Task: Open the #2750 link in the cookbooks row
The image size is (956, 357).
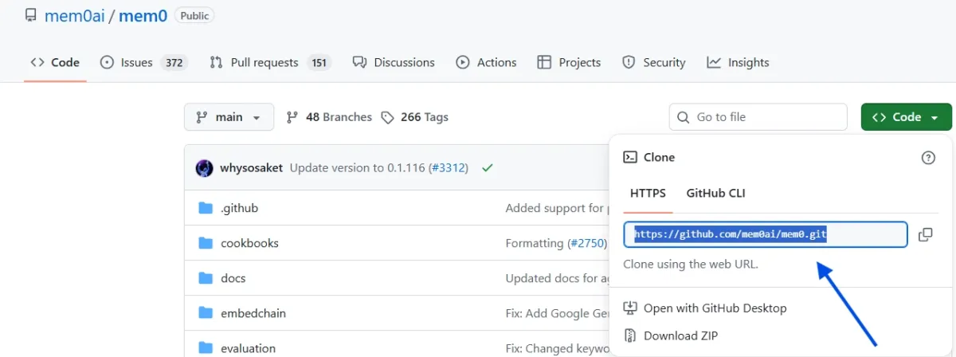Action: tap(587, 243)
